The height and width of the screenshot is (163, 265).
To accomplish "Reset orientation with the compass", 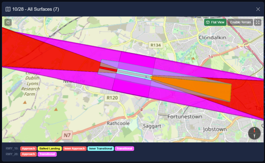I will 254,133.
